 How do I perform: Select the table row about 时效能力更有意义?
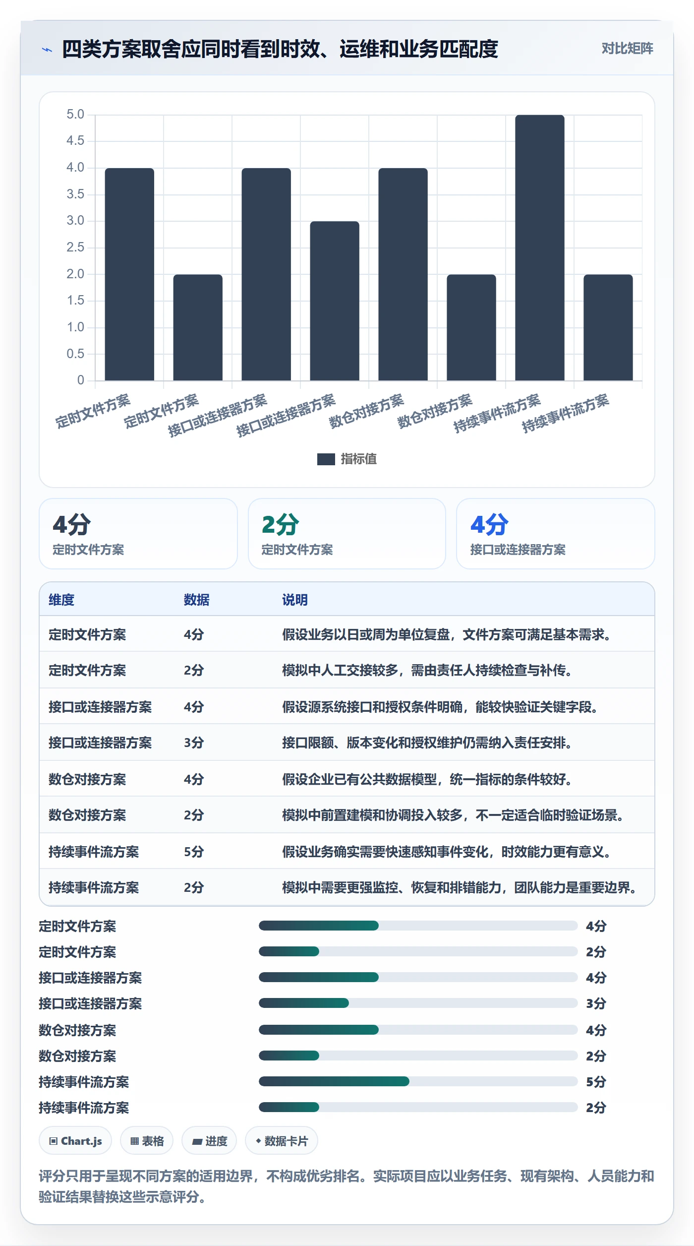click(347, 852)
